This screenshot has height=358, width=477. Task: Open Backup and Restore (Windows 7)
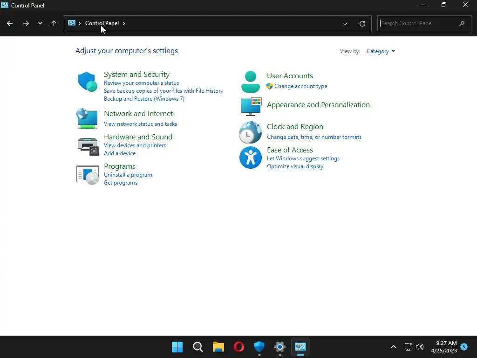[144, 99]
